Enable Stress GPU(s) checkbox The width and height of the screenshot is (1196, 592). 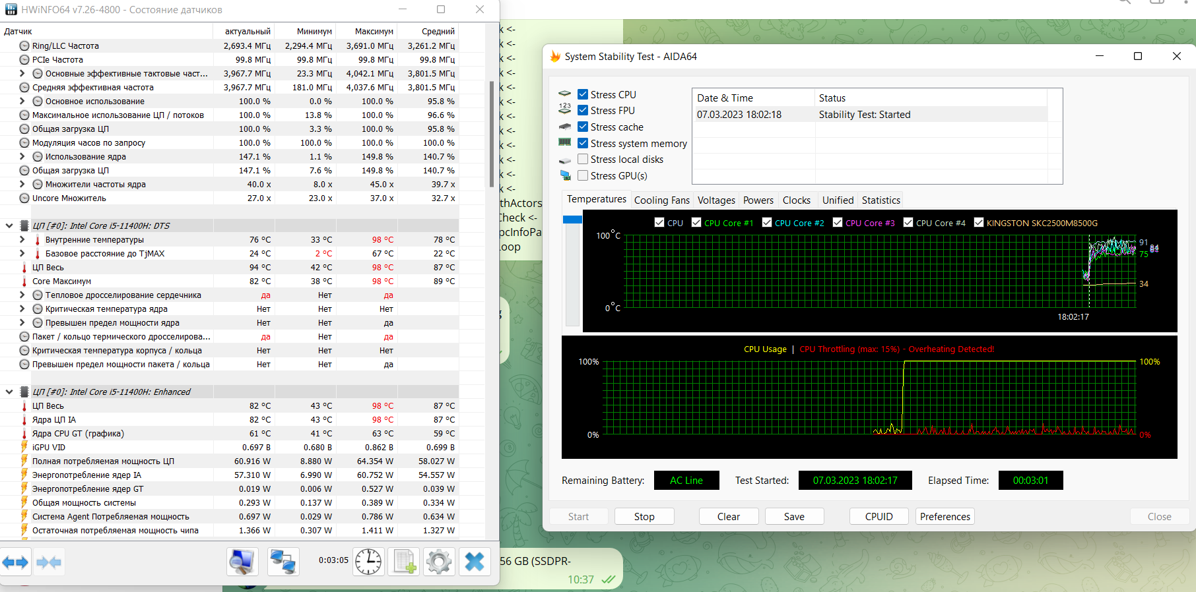point(583,175)
